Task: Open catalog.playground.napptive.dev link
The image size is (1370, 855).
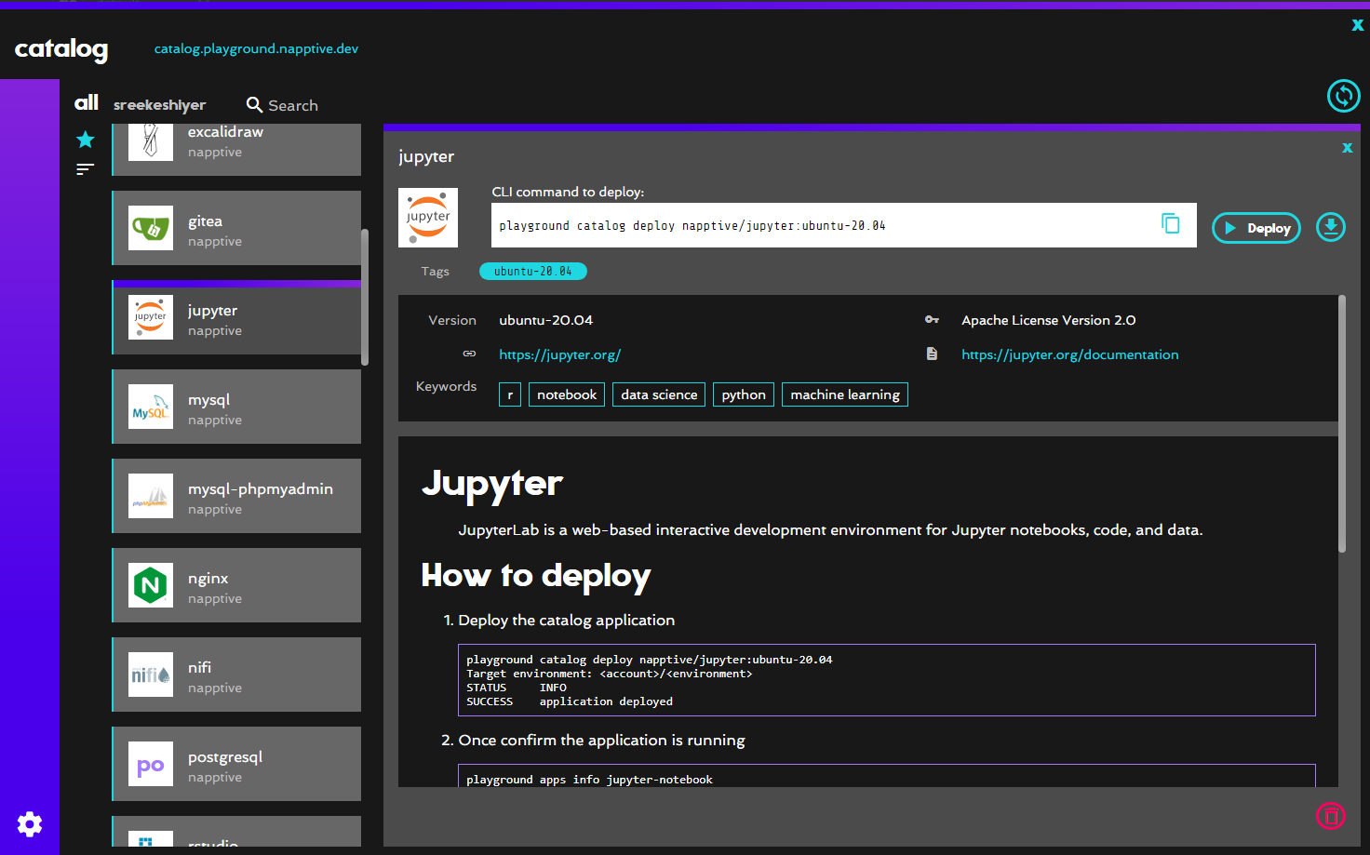Action: (x=256, y=48)
